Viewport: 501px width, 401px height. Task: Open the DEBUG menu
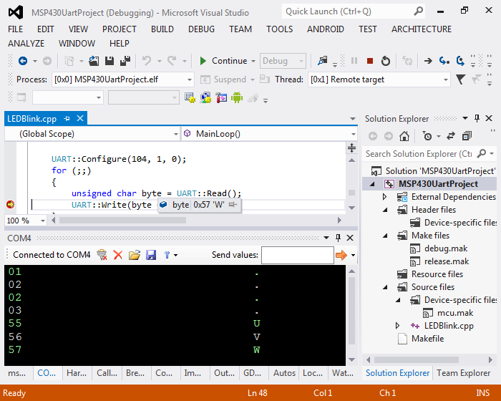coord(201,29)
